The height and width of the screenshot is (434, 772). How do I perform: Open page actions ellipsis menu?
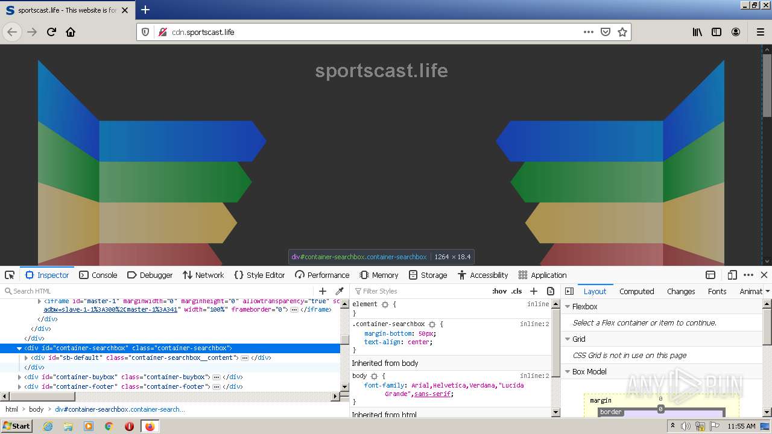(589, 32)
